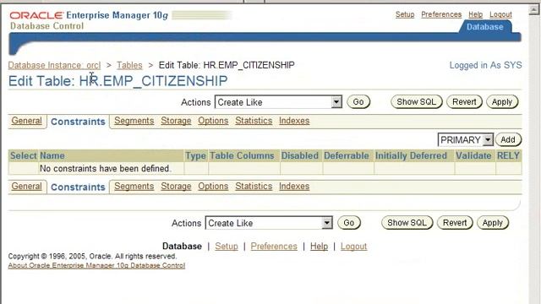The image size is (541, 304).
Task: Open Storage tab in lower tab row
Action: coord(176,186)
